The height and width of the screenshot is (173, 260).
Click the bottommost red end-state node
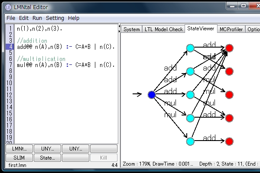(x=229, y=141)
